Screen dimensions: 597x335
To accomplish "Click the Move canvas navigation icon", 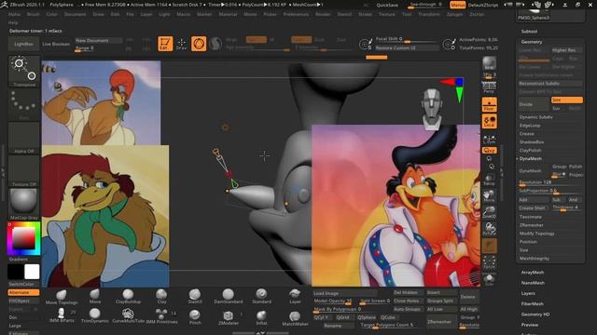I will point(489,195).
